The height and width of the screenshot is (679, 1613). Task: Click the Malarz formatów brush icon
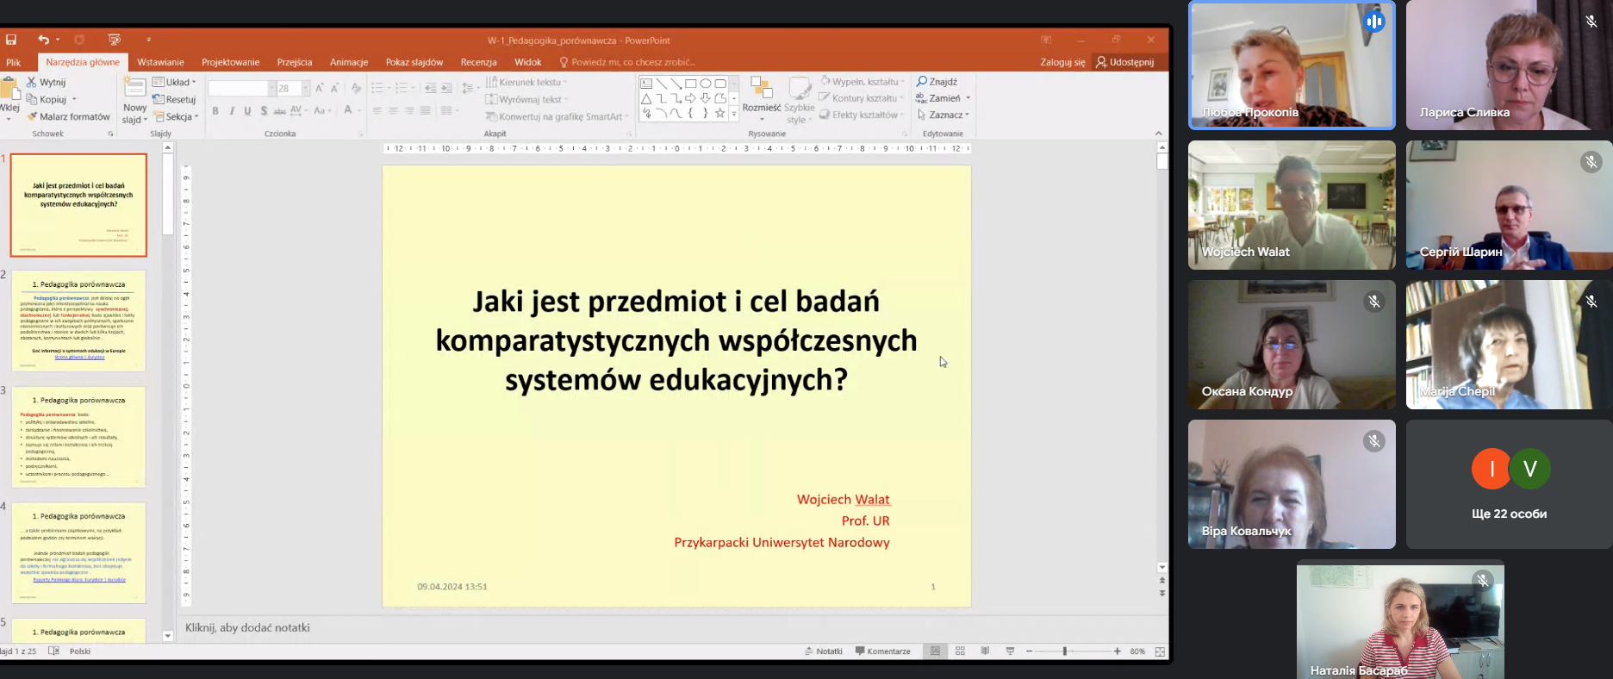click(32, 116)
